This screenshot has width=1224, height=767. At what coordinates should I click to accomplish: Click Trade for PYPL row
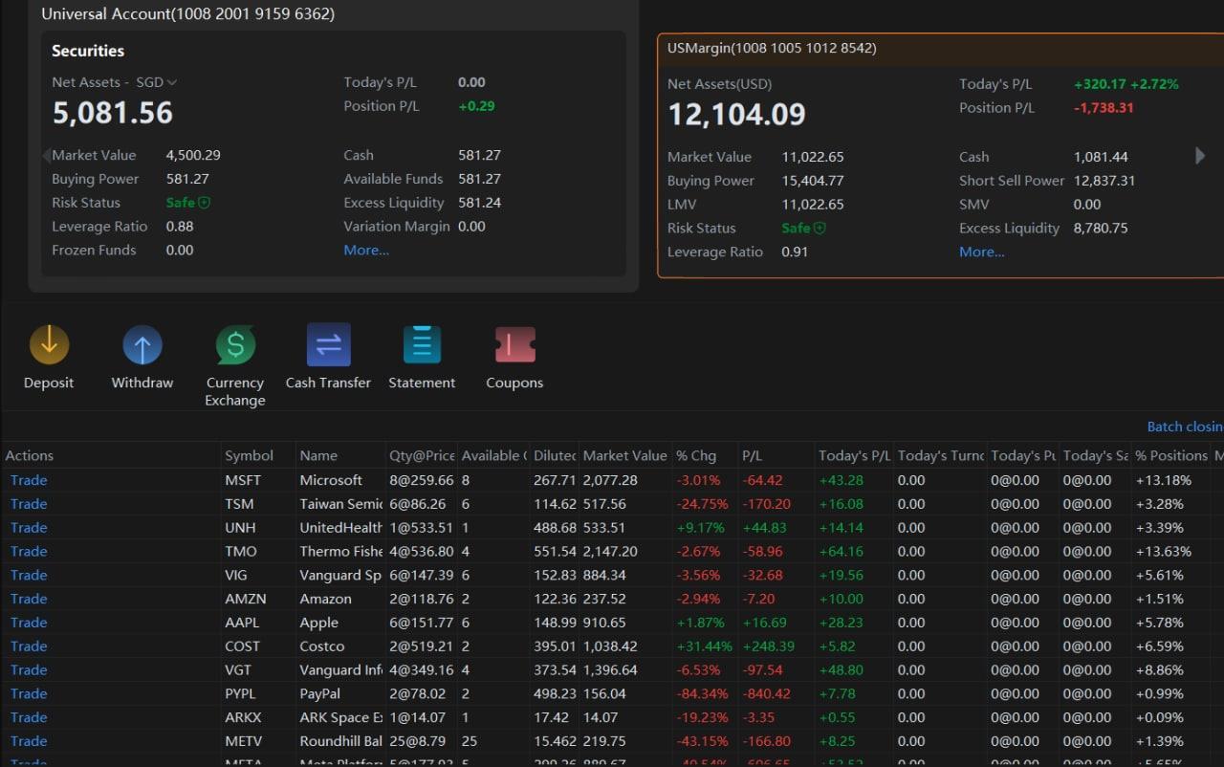(29, 694)
